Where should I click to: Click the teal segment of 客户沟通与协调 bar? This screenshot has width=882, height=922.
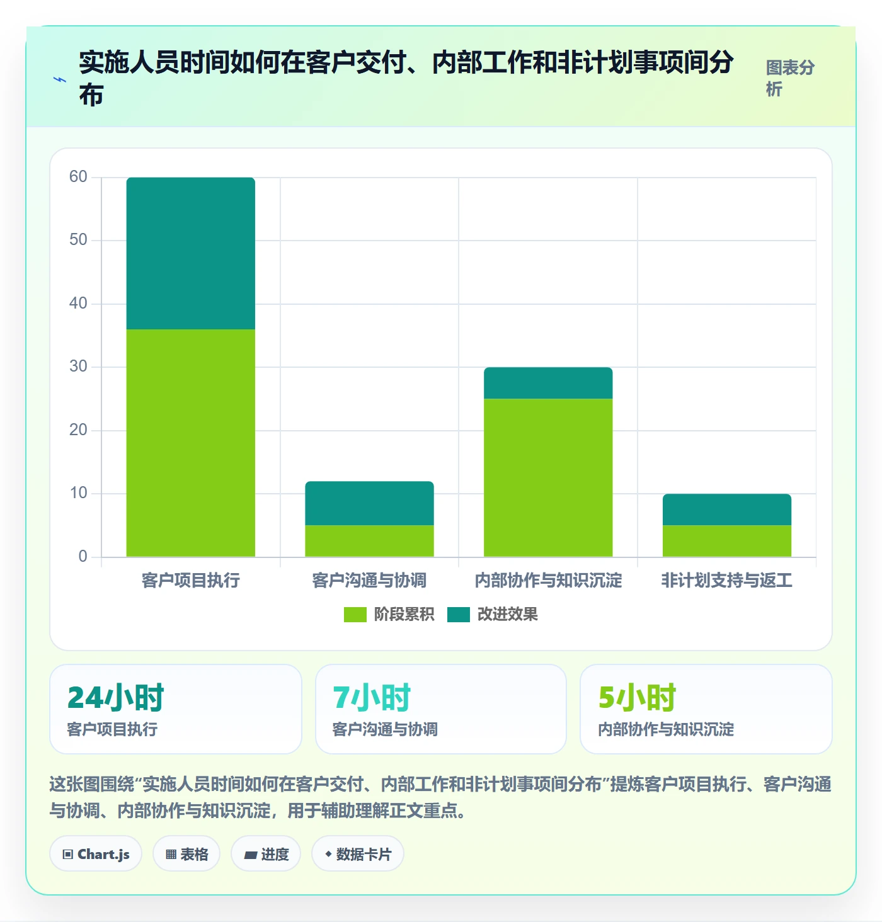(369, 503)
